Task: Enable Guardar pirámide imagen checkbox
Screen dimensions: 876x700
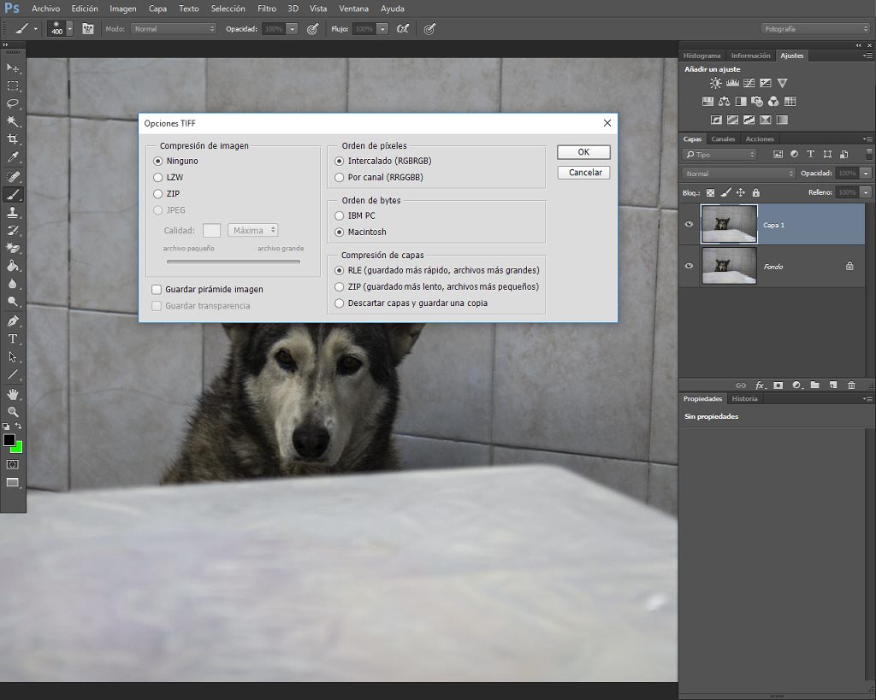Action: [x=207, y=289]
